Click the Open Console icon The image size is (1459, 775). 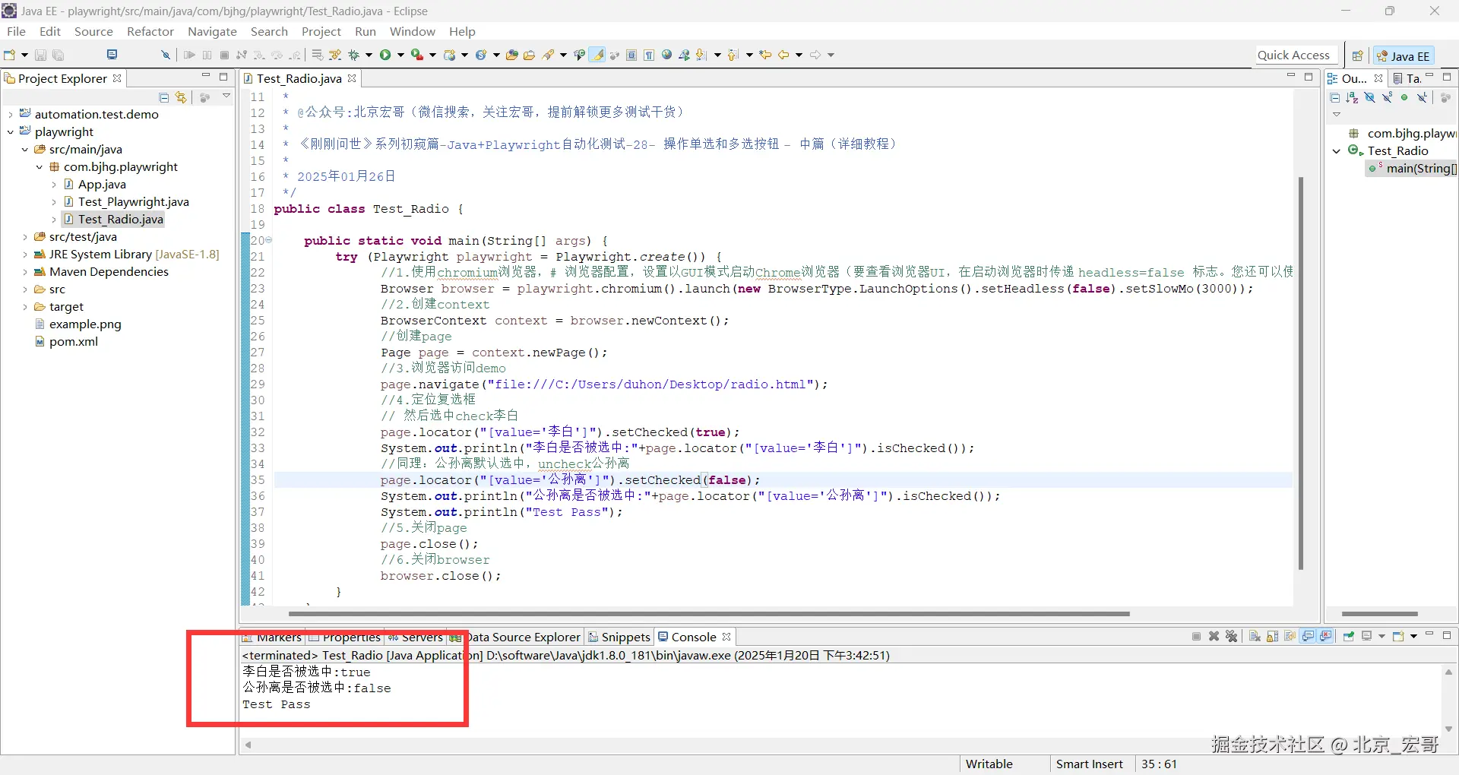[x=1398, y=637]
